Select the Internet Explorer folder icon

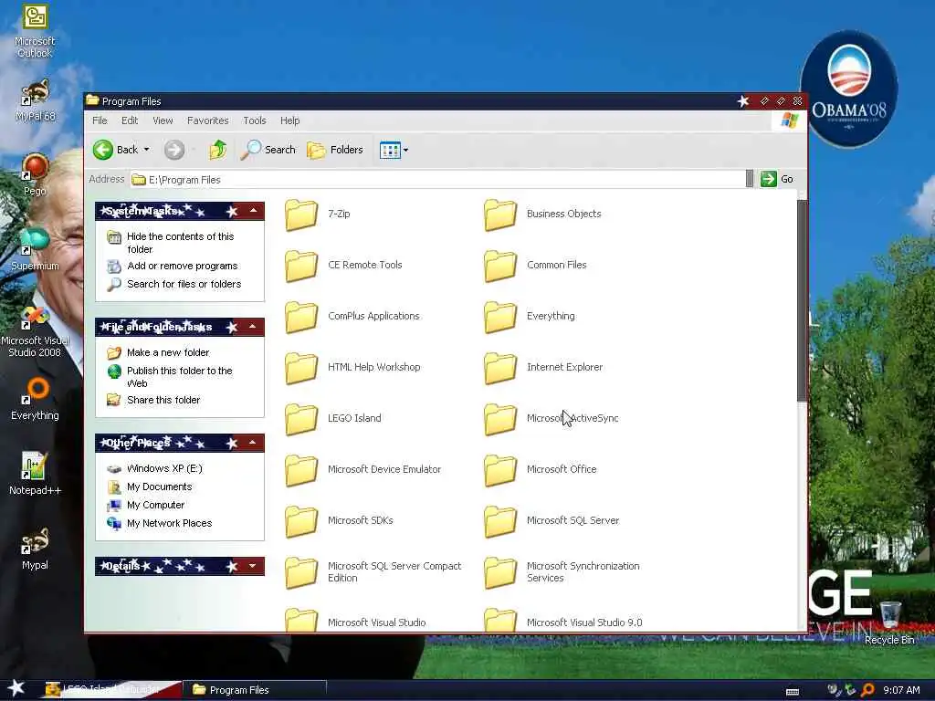click(x=500, y=368)
